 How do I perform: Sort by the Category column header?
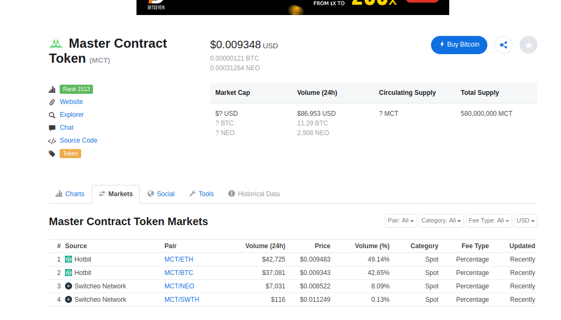(425, 246)
